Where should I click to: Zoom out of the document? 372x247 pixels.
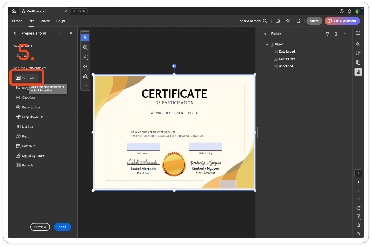pyautogui.click(x=358, y=234)
